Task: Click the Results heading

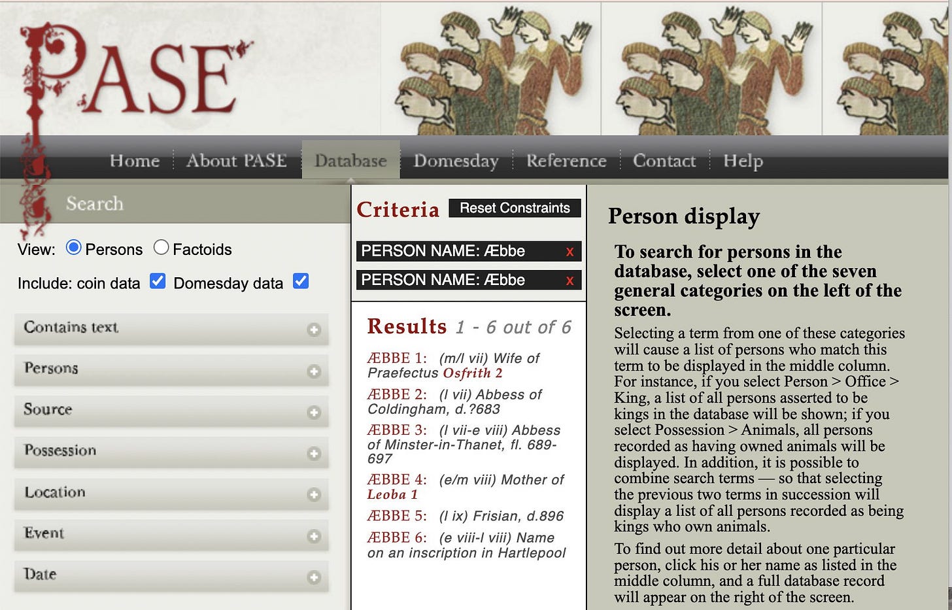Action: pyautogui.click(x=407, y=326)
